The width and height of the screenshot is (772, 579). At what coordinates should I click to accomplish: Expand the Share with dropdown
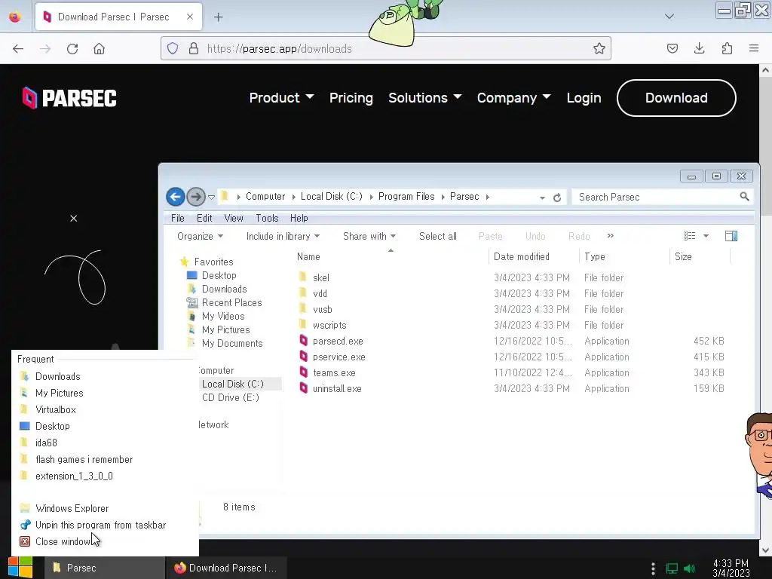[369, 236]
